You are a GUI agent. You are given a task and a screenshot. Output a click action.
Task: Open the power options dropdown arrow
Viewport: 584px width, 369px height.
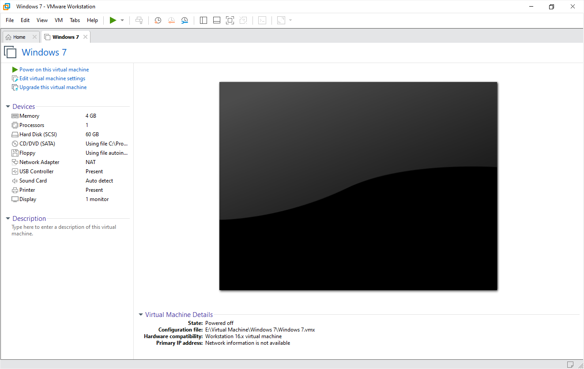tap(122, 20)
